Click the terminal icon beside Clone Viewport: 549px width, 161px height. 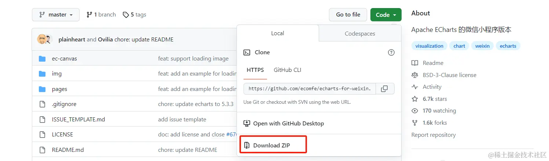pos(247,52)
